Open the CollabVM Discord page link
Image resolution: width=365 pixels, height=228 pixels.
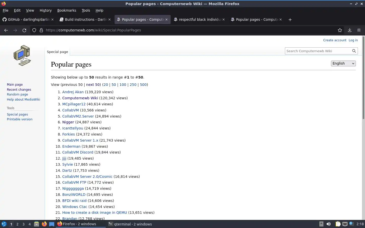[x=78, y=152]
